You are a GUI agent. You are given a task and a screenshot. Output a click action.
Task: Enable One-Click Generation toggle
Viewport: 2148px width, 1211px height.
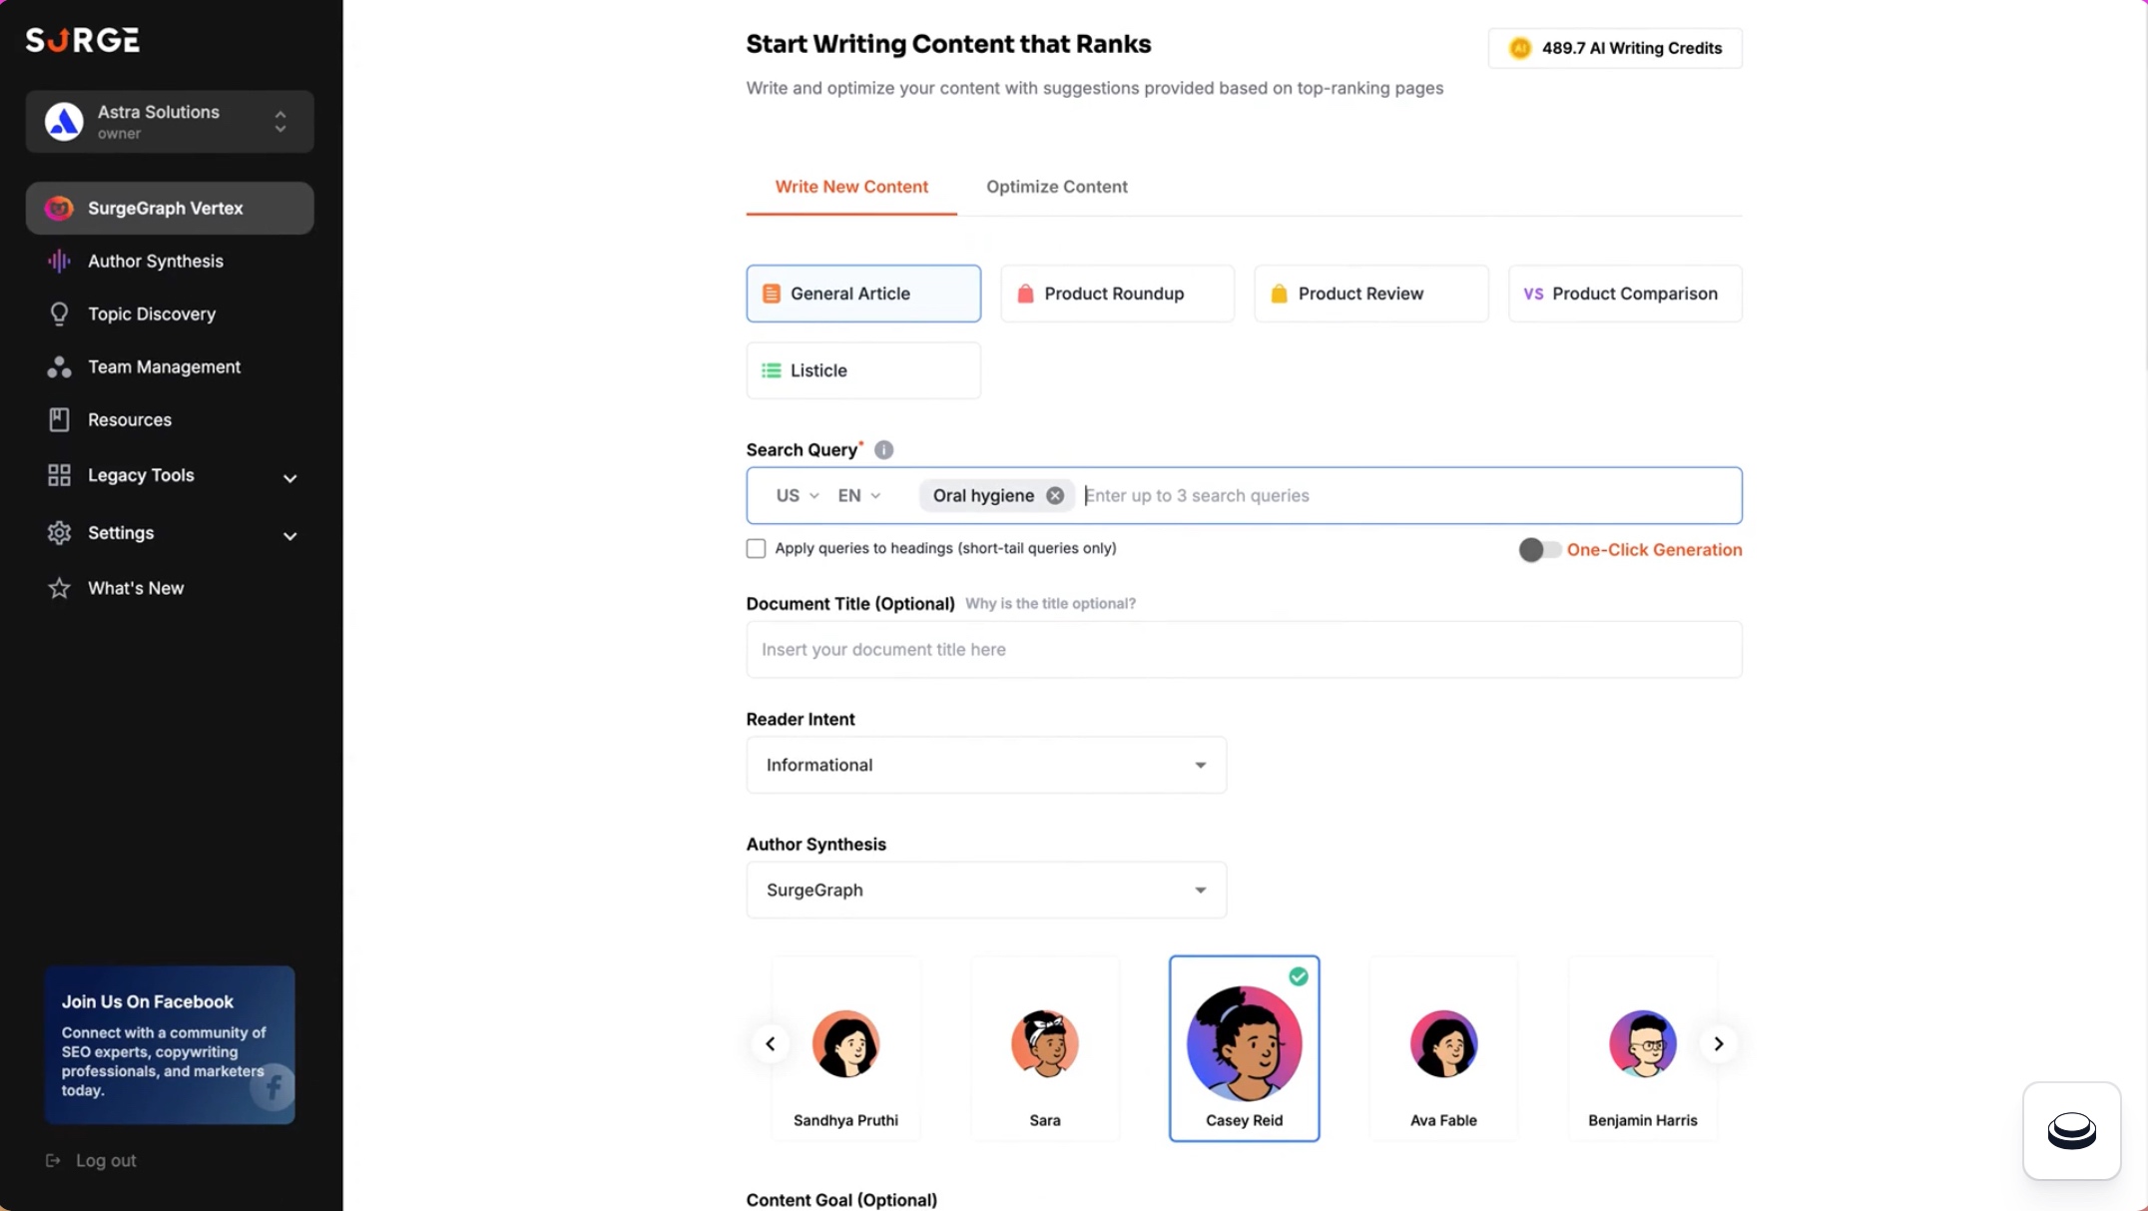tap(1538, 550)
